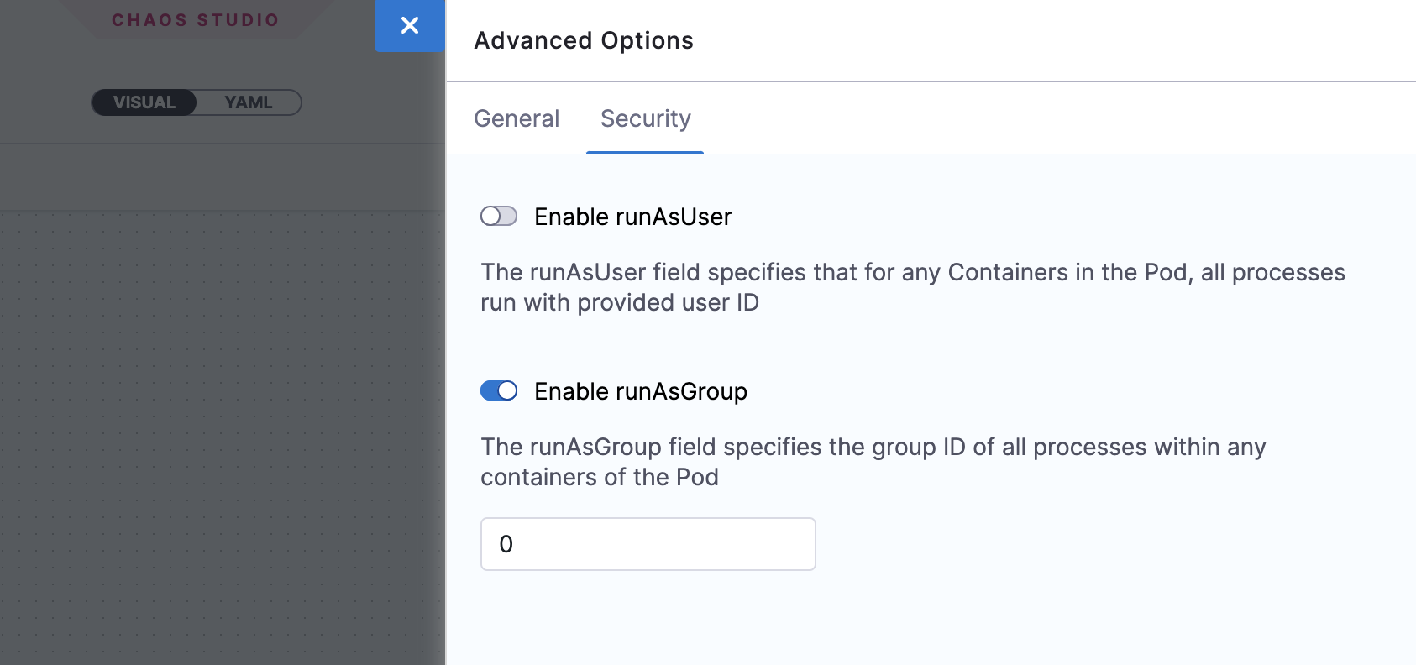The height and width of the screenshot is (665, 1416).
Task: Click the blue underline beneath Security tab
Action: tap(645, 153)
